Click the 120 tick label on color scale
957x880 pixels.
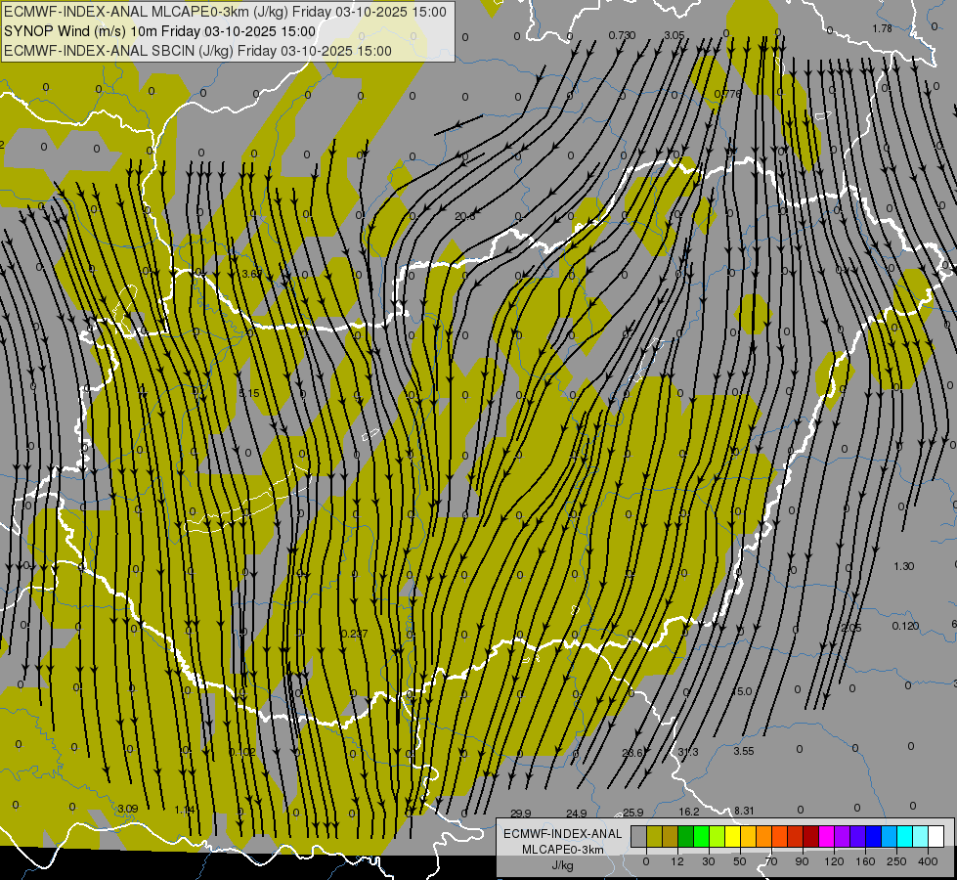(834, 861)
